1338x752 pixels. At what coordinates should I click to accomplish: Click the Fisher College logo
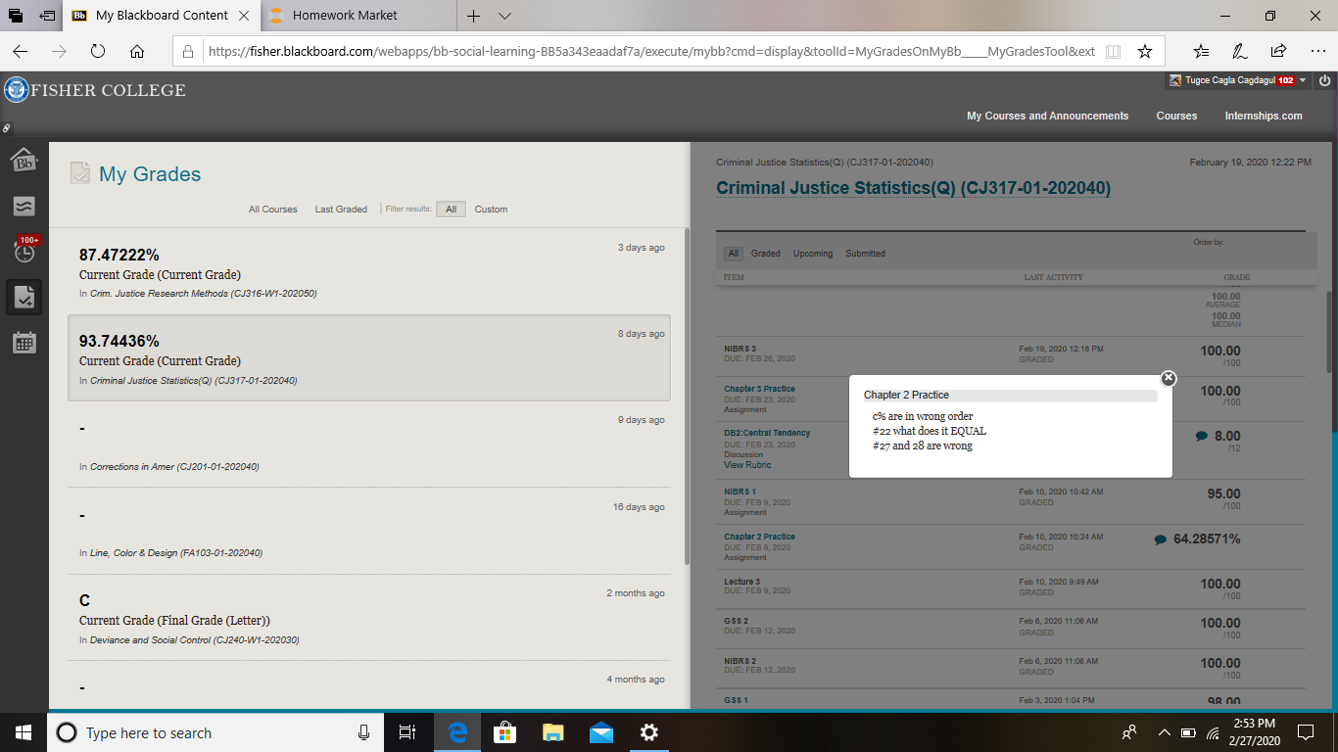click(x=95, y=90)
